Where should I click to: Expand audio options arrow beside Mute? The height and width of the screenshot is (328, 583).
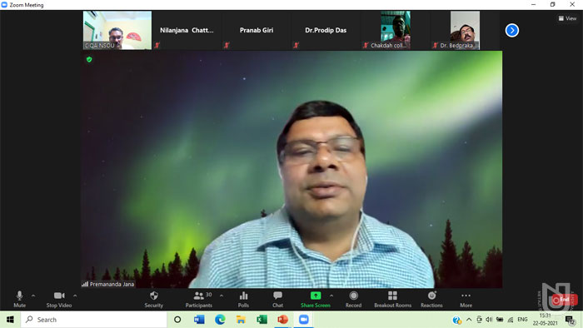[x=33, y=296]
